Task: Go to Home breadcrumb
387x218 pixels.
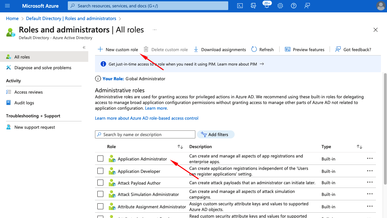Action: click(x=12, y=18)
